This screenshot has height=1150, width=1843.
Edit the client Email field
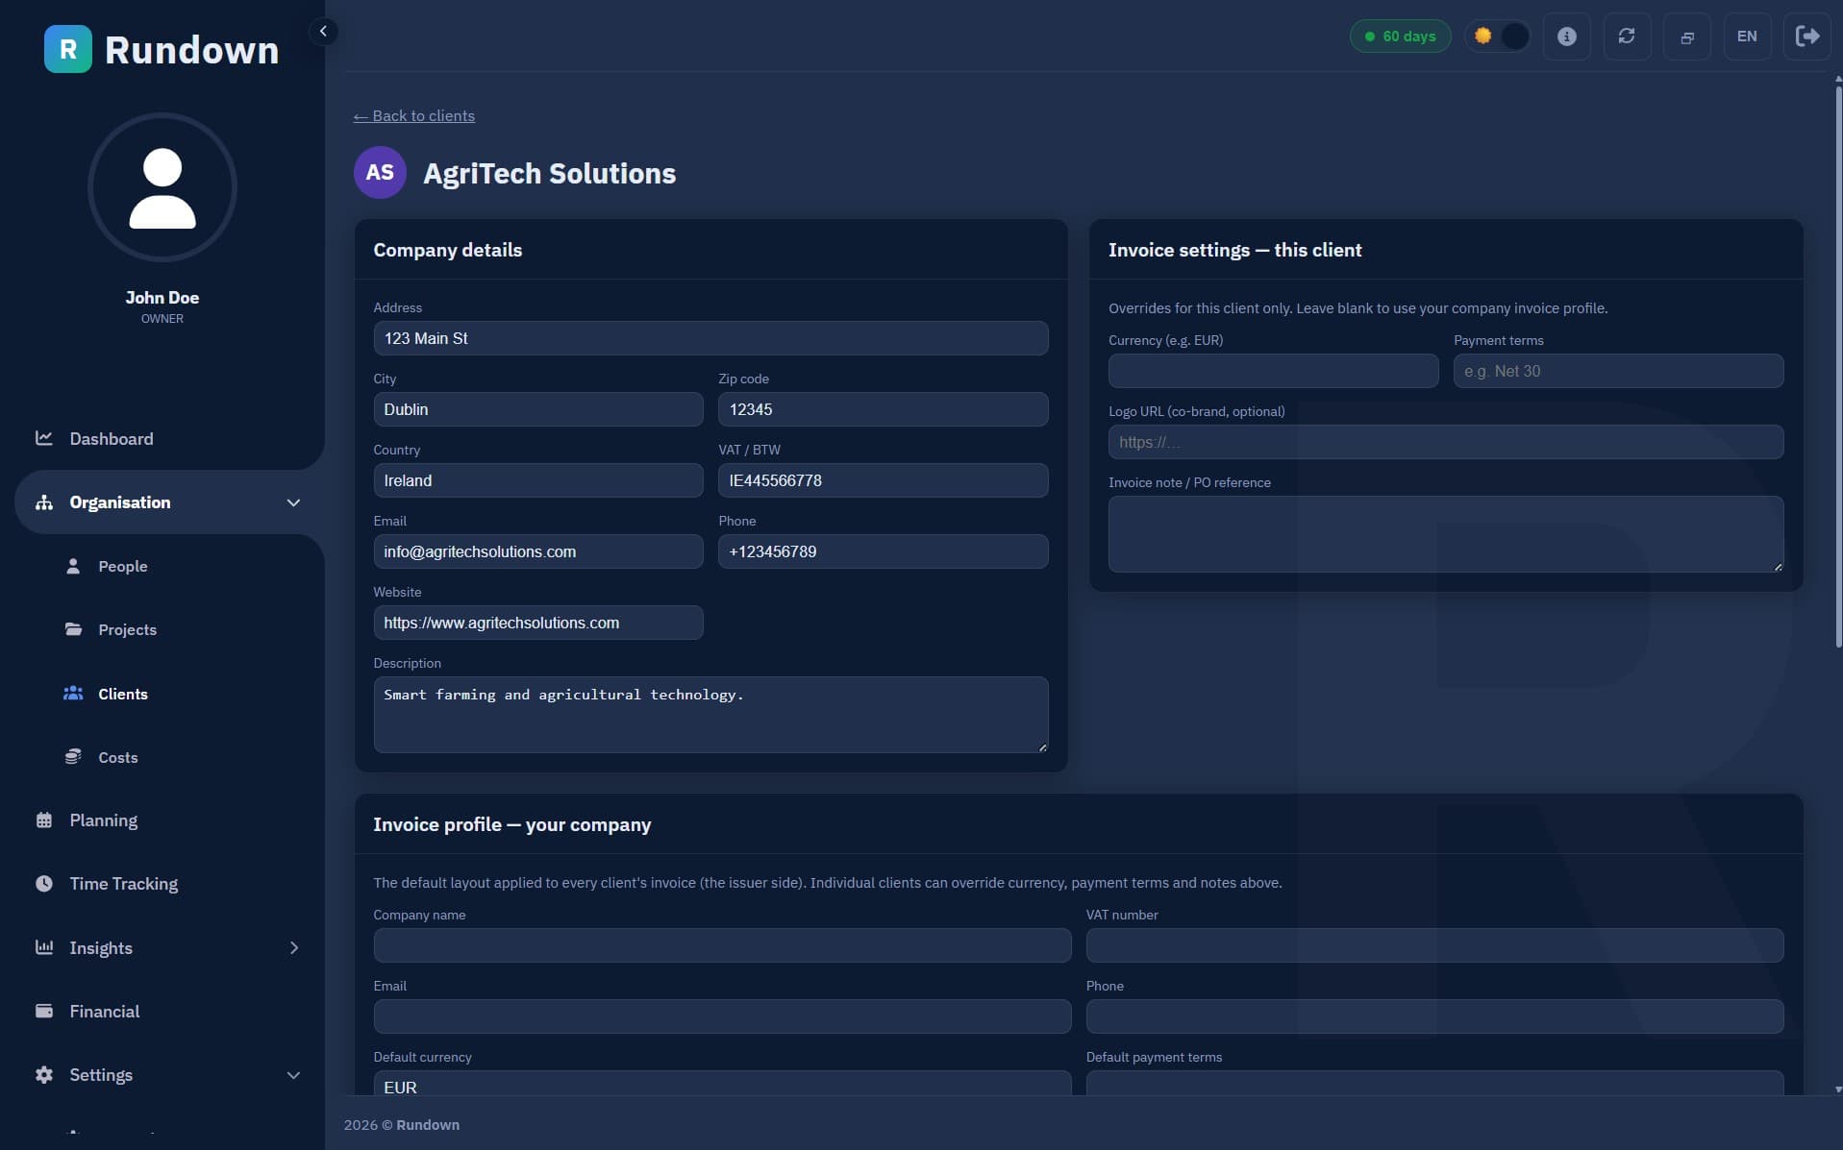coord(538,551)
